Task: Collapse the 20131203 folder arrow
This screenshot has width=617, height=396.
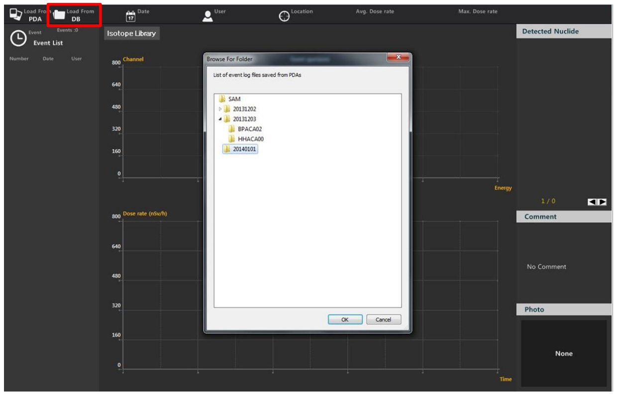Action: click(220, 119)
